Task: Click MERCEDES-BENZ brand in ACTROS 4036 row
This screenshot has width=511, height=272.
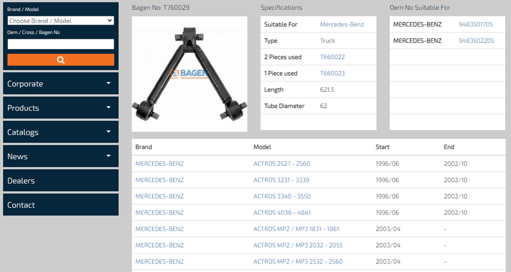Action: (x=159, y=213)
